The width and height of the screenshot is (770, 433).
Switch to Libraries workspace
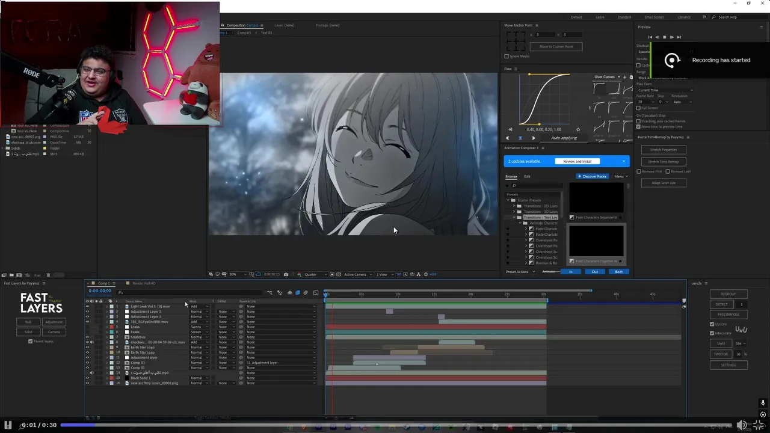pyautogui.click(x=684, y=17)
